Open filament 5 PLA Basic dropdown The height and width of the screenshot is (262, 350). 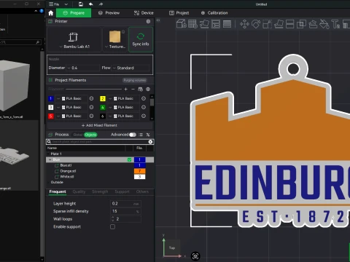point(71,116)
